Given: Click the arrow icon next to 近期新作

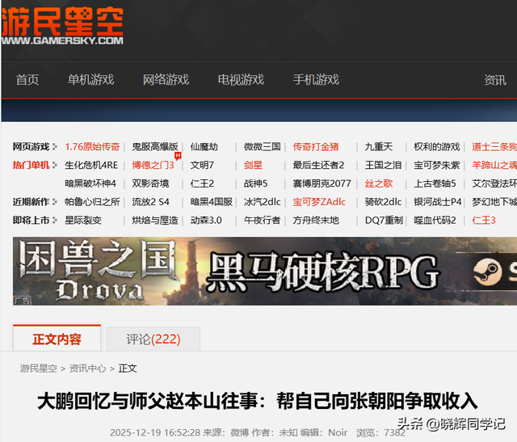Looking at the screenshot, I should 55,202.
